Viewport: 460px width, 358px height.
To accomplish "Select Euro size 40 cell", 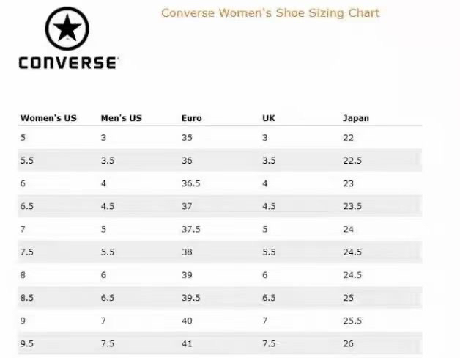I will pyautogui.click(x=187, y=321).
